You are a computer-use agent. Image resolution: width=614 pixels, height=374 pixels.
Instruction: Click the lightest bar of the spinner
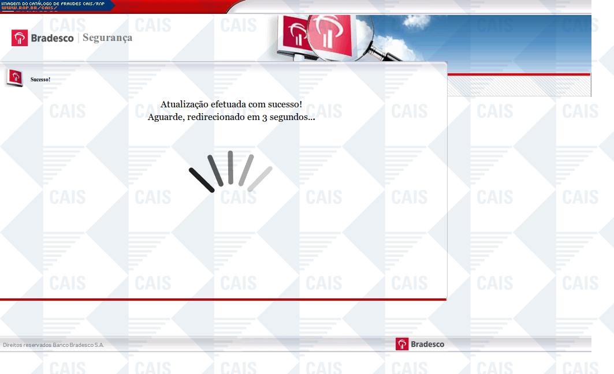tap(260, 178)
